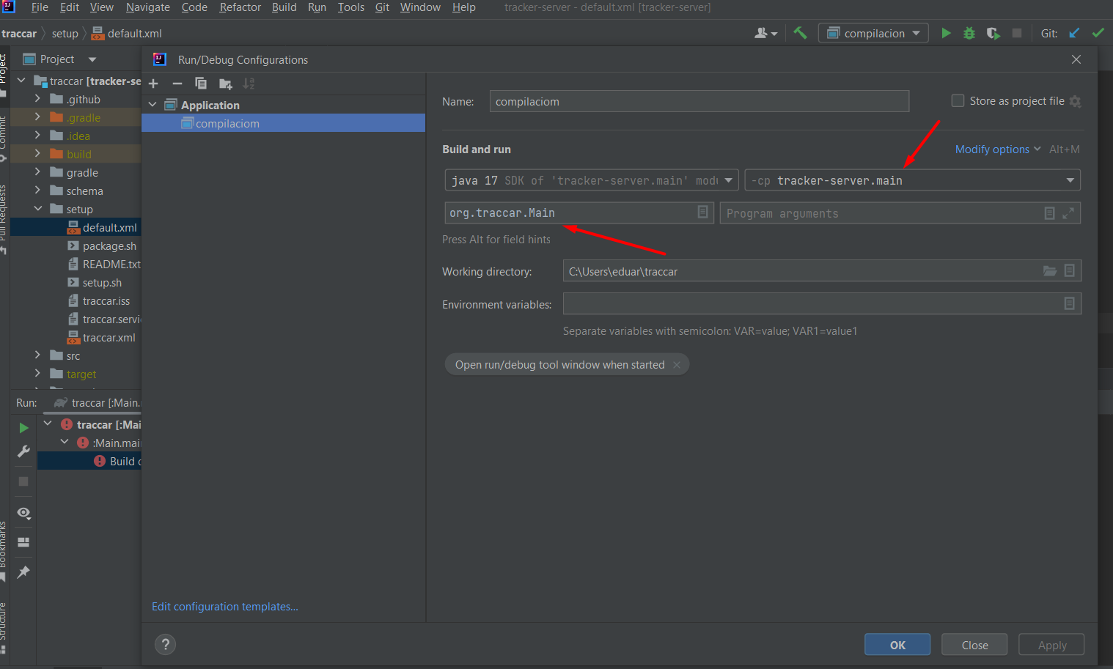
Task: Open help with question mark button
Action: [x=166, y=644]
